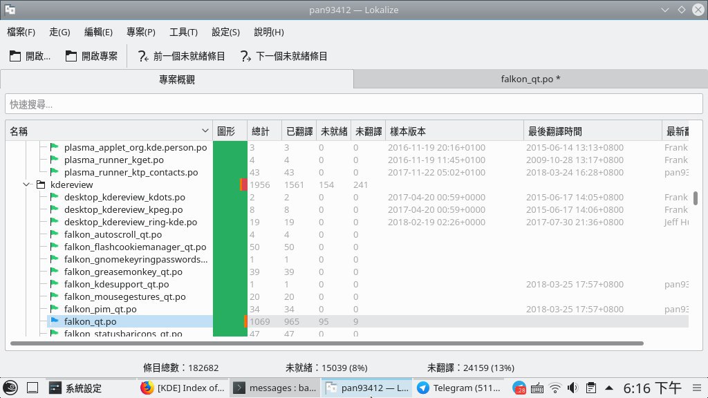Open the volume tray icon
This screenshot has height=398, width=708.
[573, 388]
